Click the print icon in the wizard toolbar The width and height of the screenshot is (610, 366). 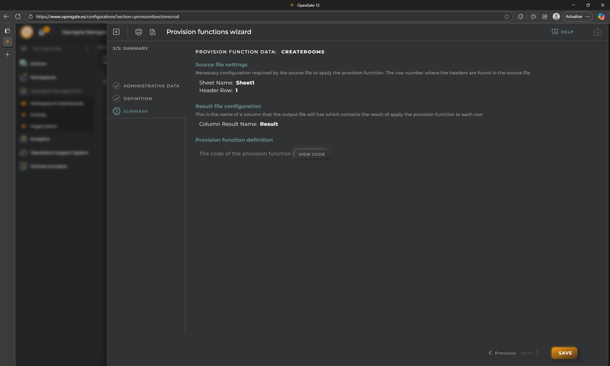pos(139,32)
